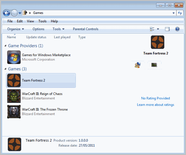Collapse the Game Providers group triangle

(x=5, y=46)
